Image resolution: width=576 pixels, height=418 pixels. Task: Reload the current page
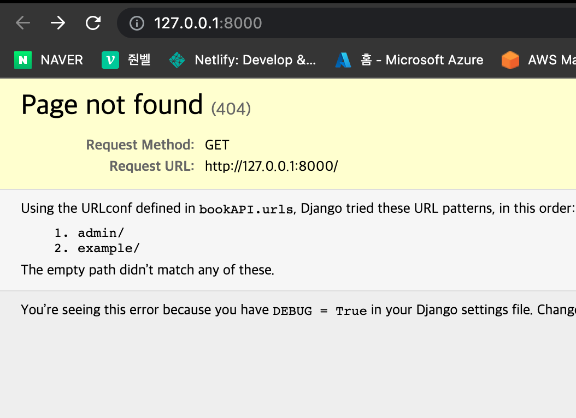click(93, 23)
